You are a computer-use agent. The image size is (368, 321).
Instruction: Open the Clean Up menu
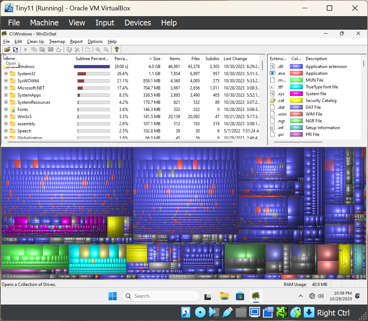coord(35,42)
